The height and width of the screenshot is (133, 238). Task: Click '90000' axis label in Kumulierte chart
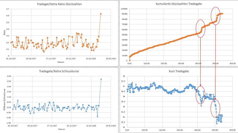pyautogui.click(x=125, y=14)
